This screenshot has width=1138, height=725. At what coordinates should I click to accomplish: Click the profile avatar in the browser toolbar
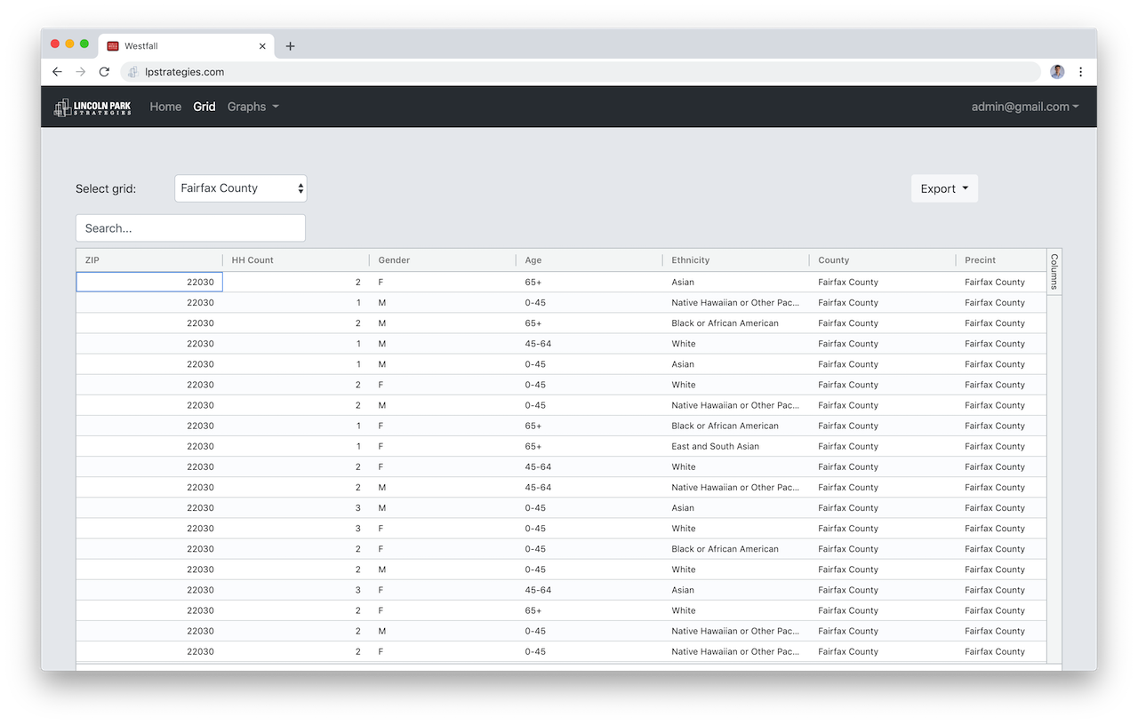point(1056,72)
